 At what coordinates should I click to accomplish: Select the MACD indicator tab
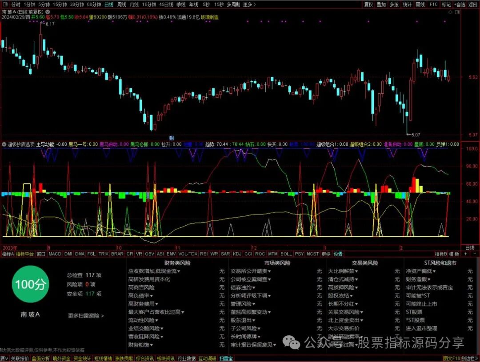(55, 254)
